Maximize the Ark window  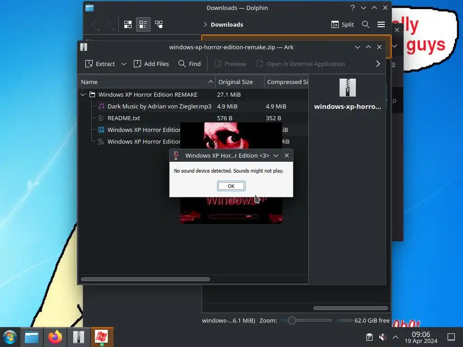[369, 47]
